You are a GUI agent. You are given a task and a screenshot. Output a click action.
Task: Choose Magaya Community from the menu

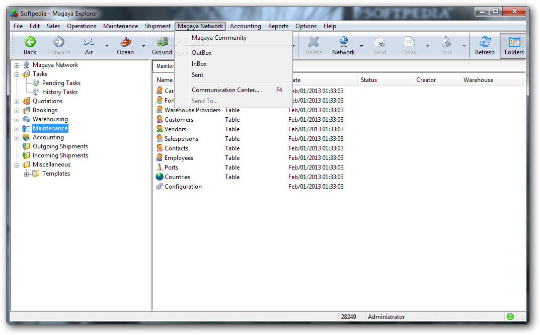234,38
